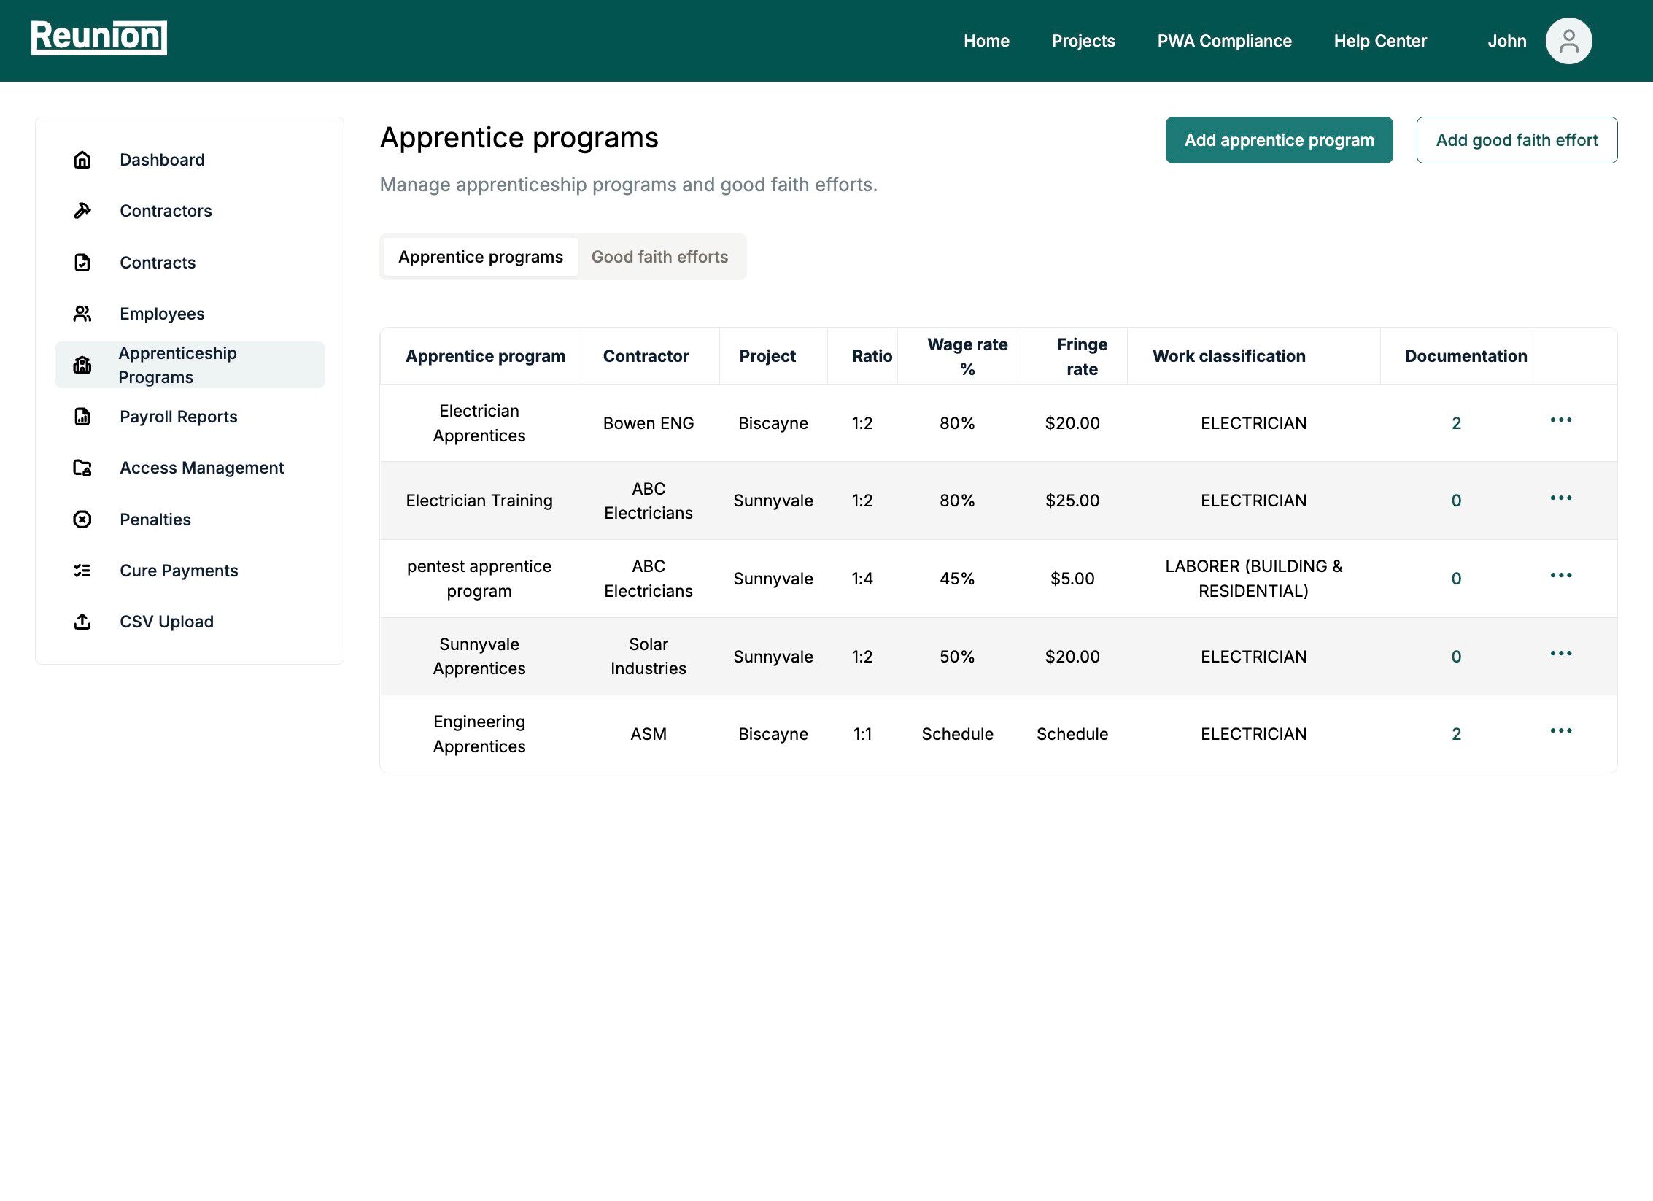Screen dimensions: 1653x1201
Task: Open PWA Compliance in top navigation
Action: tap(1224, 41)
